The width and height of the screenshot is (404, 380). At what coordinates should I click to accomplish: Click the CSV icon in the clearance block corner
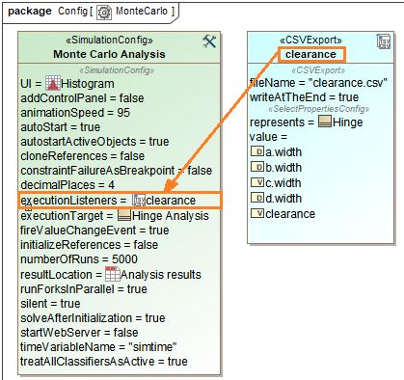pos(383,41)
